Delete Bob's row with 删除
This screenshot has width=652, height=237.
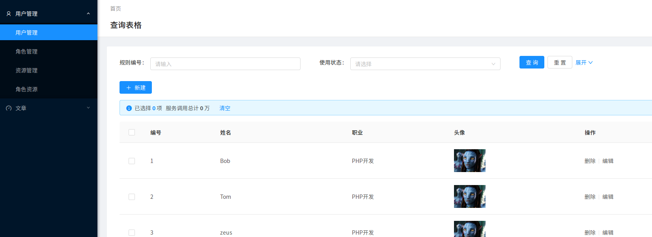pos(590,161)
